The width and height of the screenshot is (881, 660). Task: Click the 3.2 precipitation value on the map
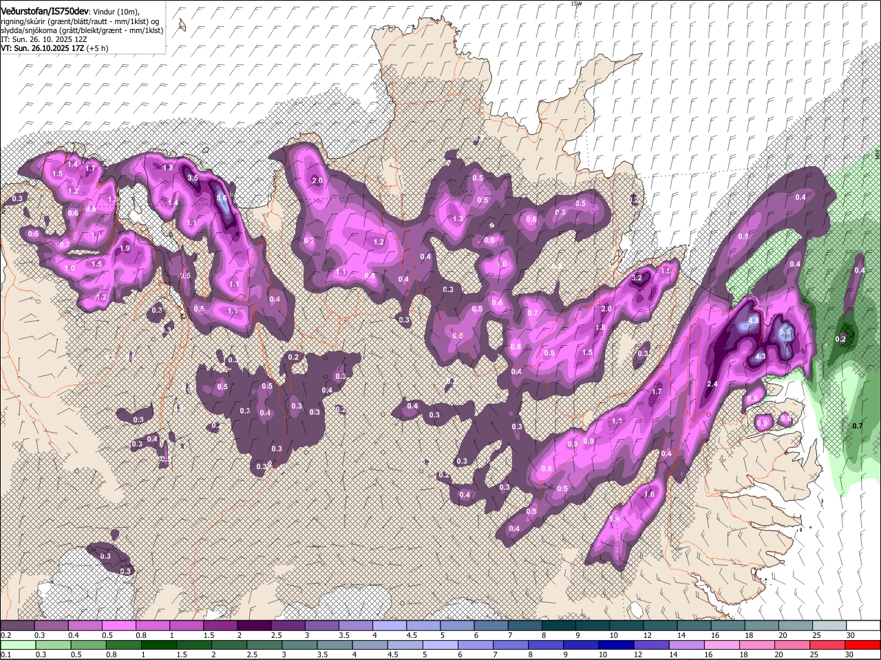coord(637,278)
